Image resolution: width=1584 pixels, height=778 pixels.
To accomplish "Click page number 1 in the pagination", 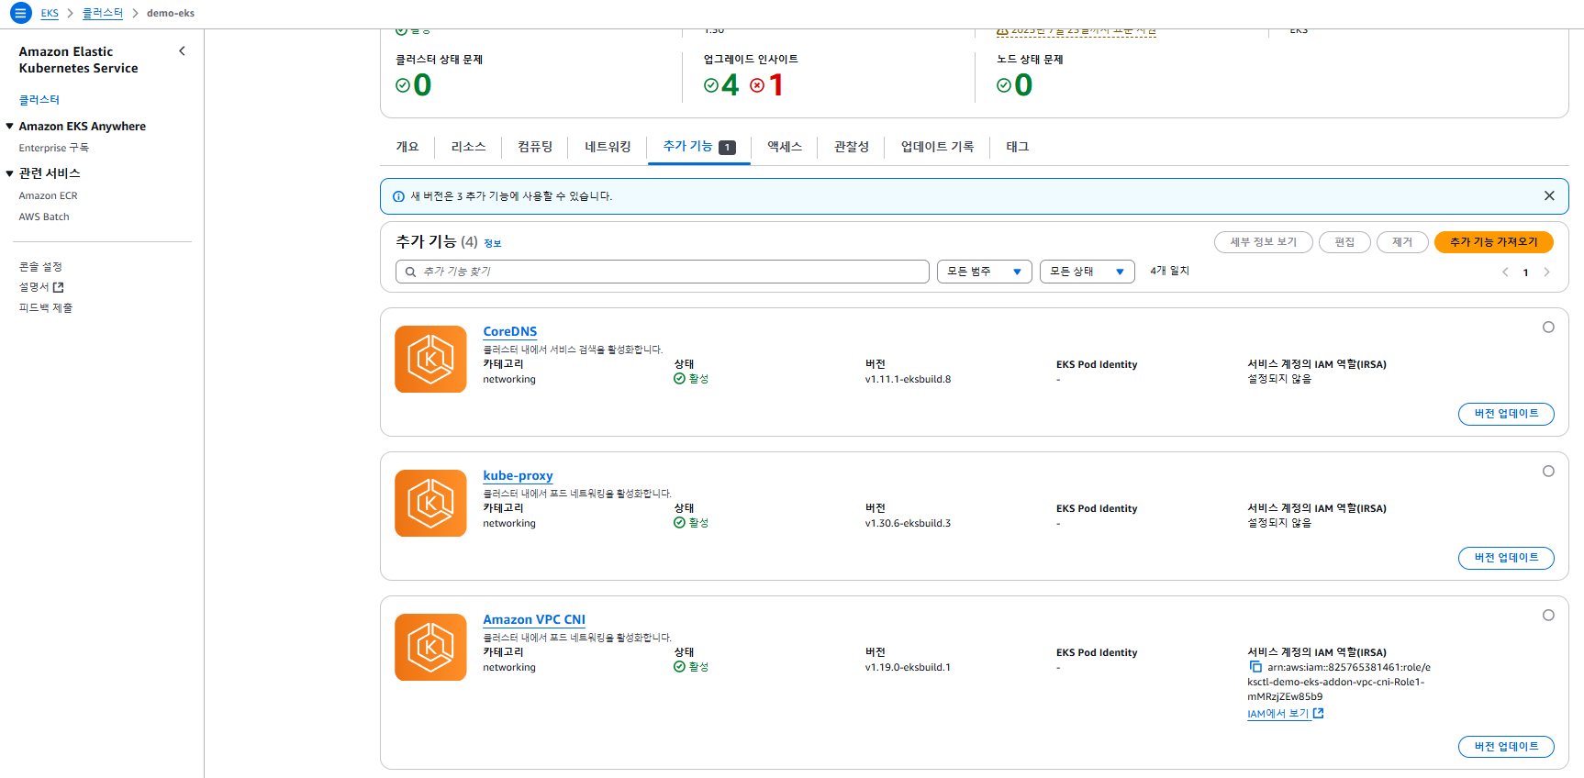I will coord(1526,272).
